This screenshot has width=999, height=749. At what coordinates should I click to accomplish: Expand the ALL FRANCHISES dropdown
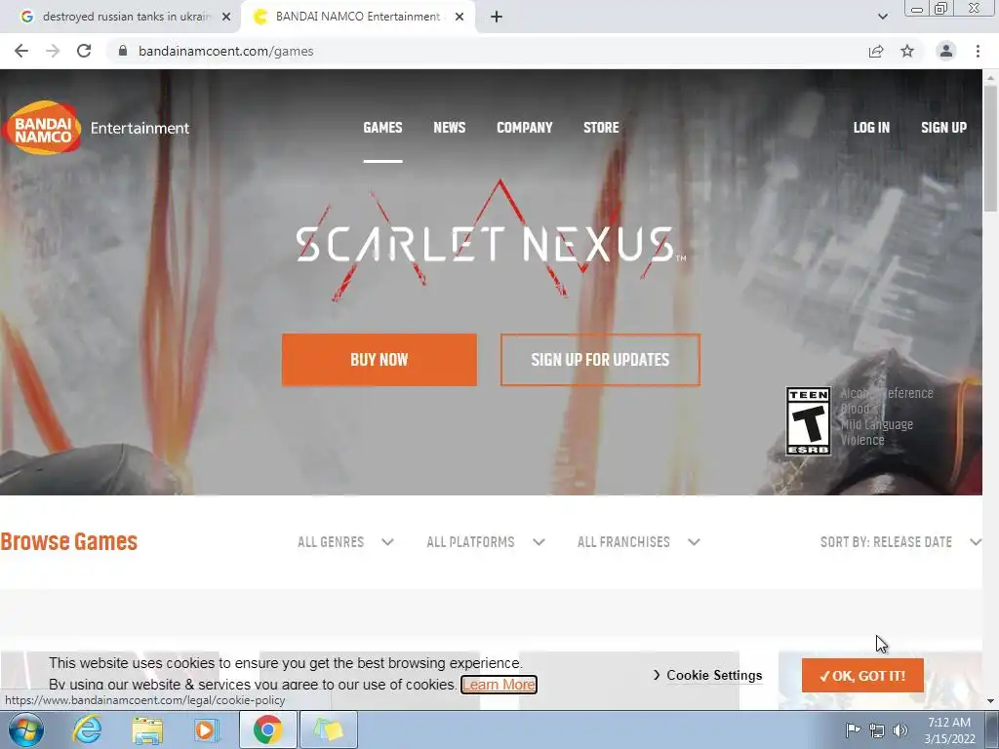click(x=639, y=542)
